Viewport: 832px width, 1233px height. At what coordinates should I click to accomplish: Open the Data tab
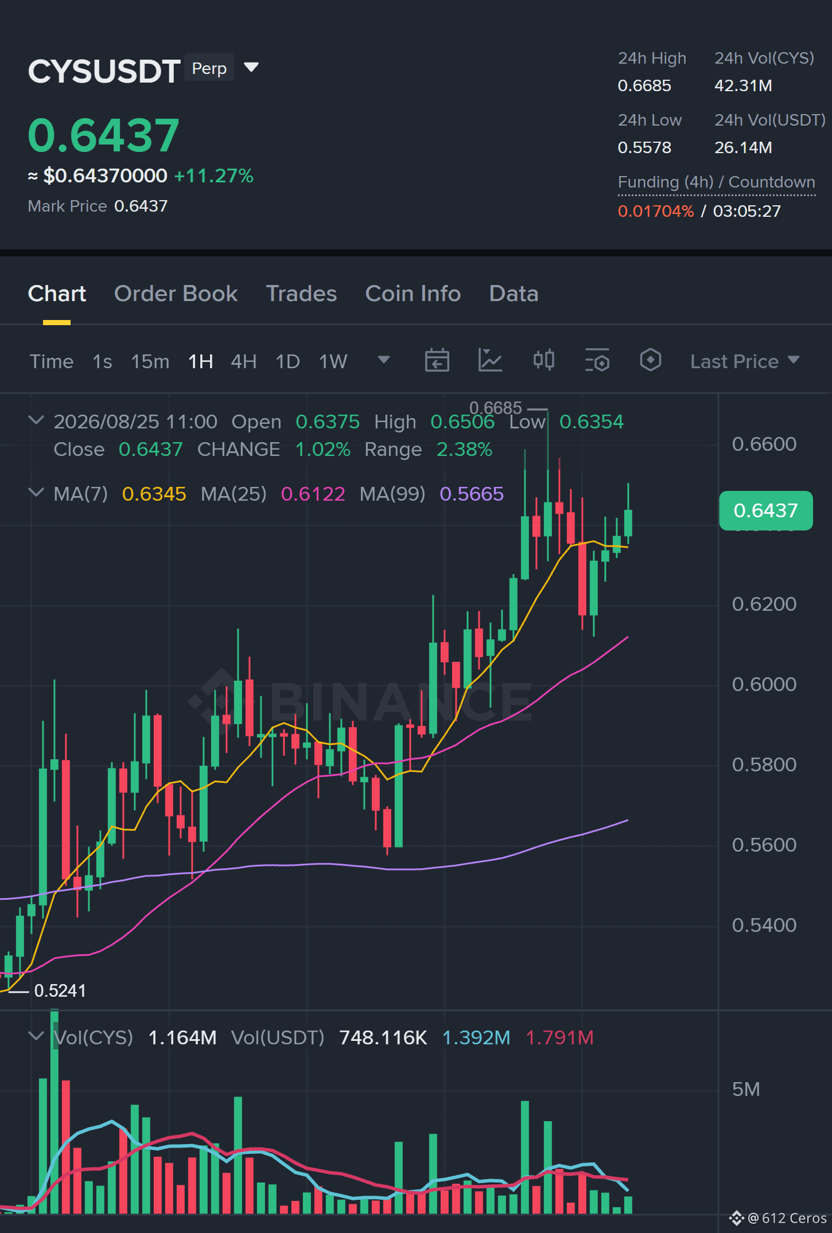coord(514,294)
